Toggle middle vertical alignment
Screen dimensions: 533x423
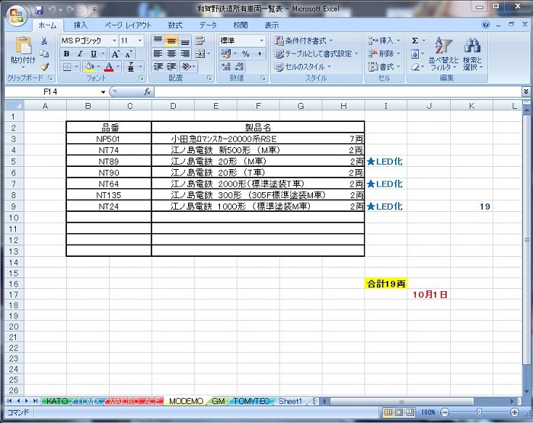pos(171,41)
